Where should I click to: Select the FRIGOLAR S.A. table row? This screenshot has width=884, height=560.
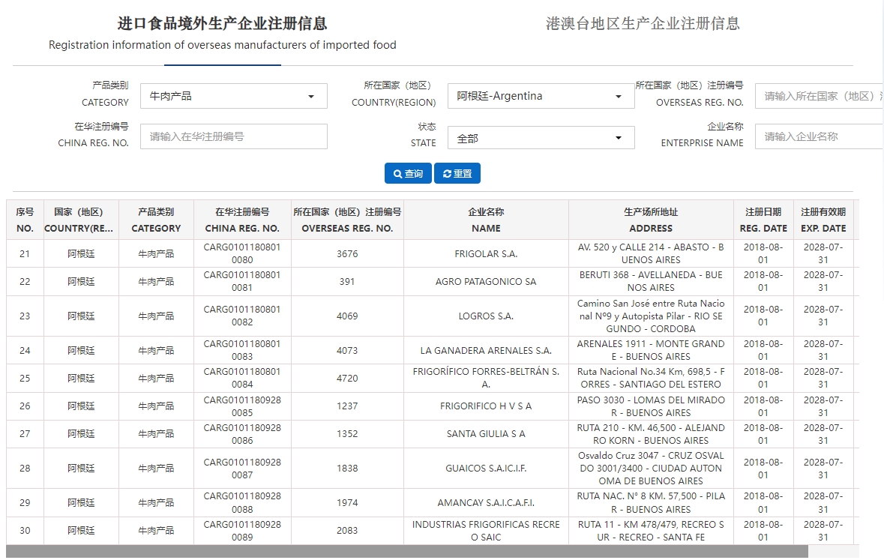tap(486, 254)
